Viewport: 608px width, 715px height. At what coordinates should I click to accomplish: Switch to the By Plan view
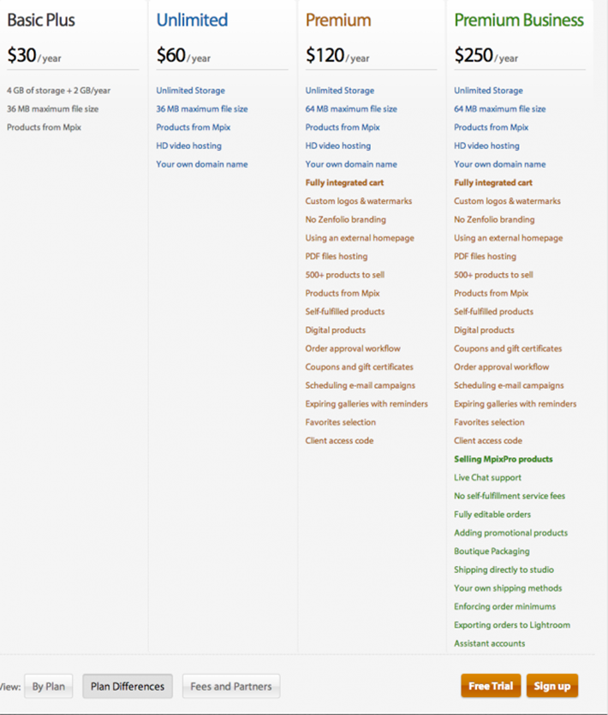[48, 686]
